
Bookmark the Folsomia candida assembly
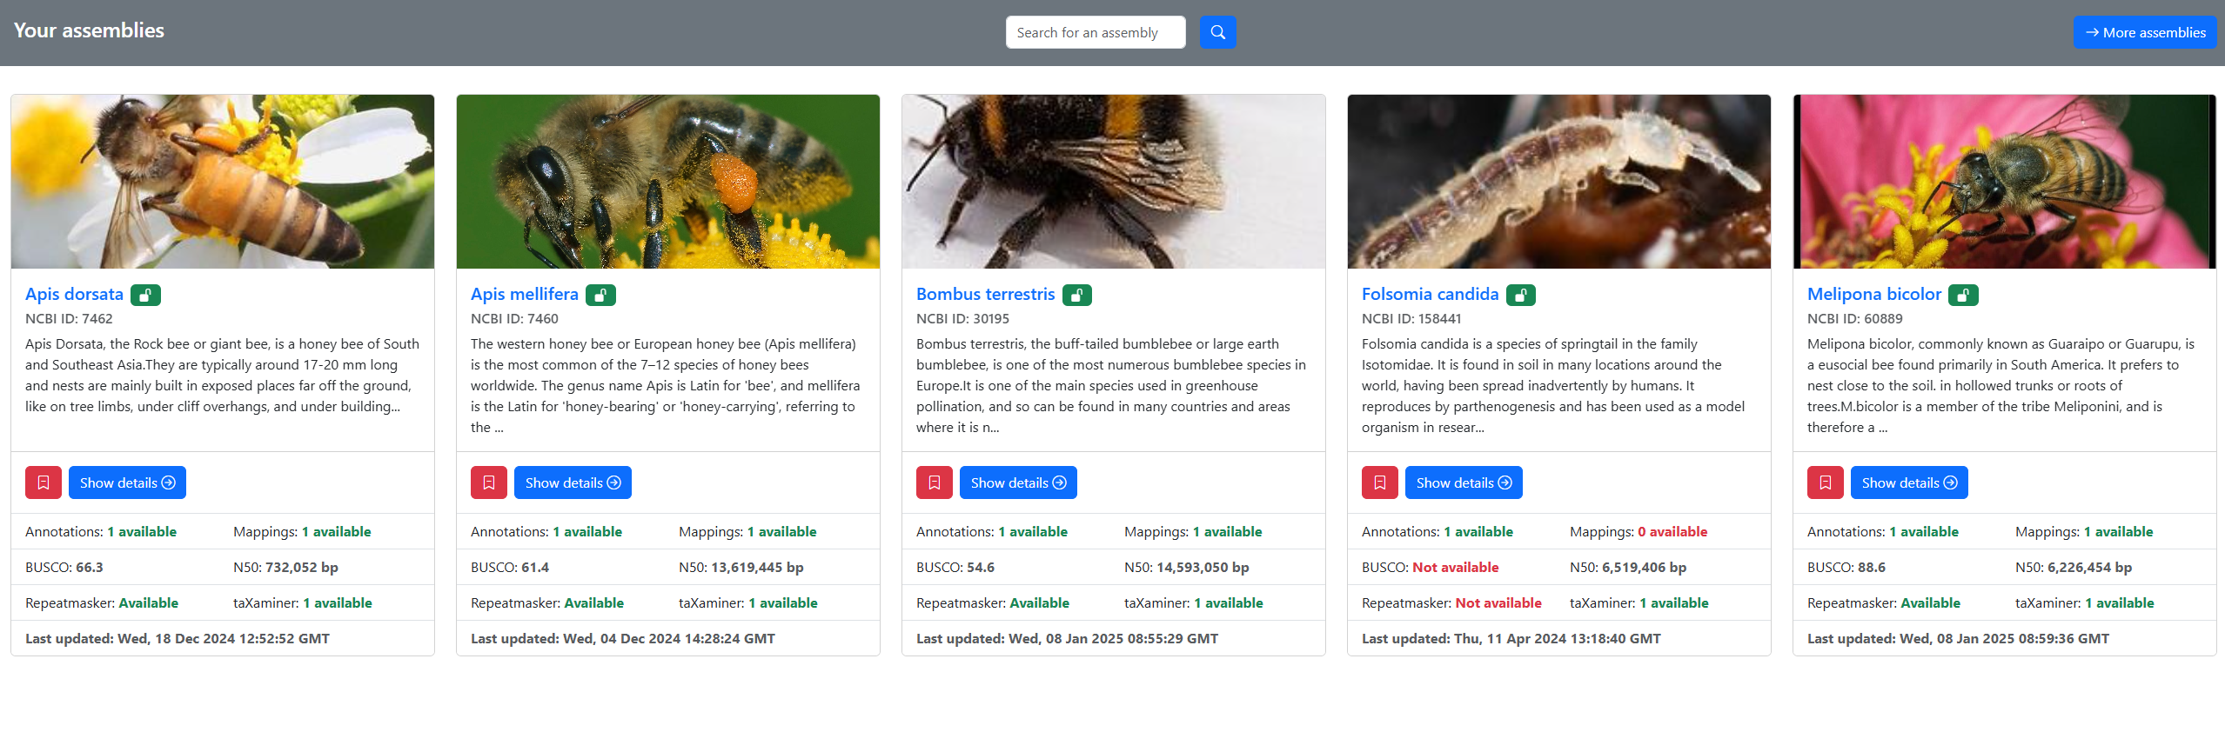[x=1380, y=482]
